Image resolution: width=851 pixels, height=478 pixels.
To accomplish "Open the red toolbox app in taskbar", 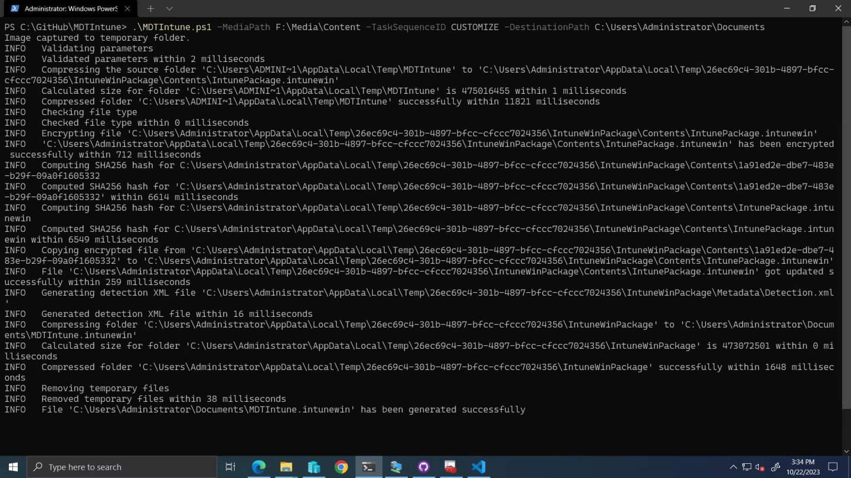I will (x=450, y=467).
